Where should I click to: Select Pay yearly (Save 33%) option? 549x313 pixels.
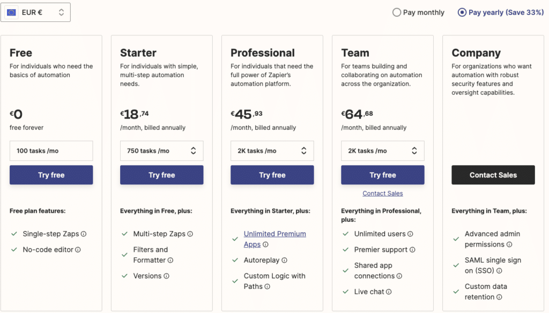coord(462,12)
